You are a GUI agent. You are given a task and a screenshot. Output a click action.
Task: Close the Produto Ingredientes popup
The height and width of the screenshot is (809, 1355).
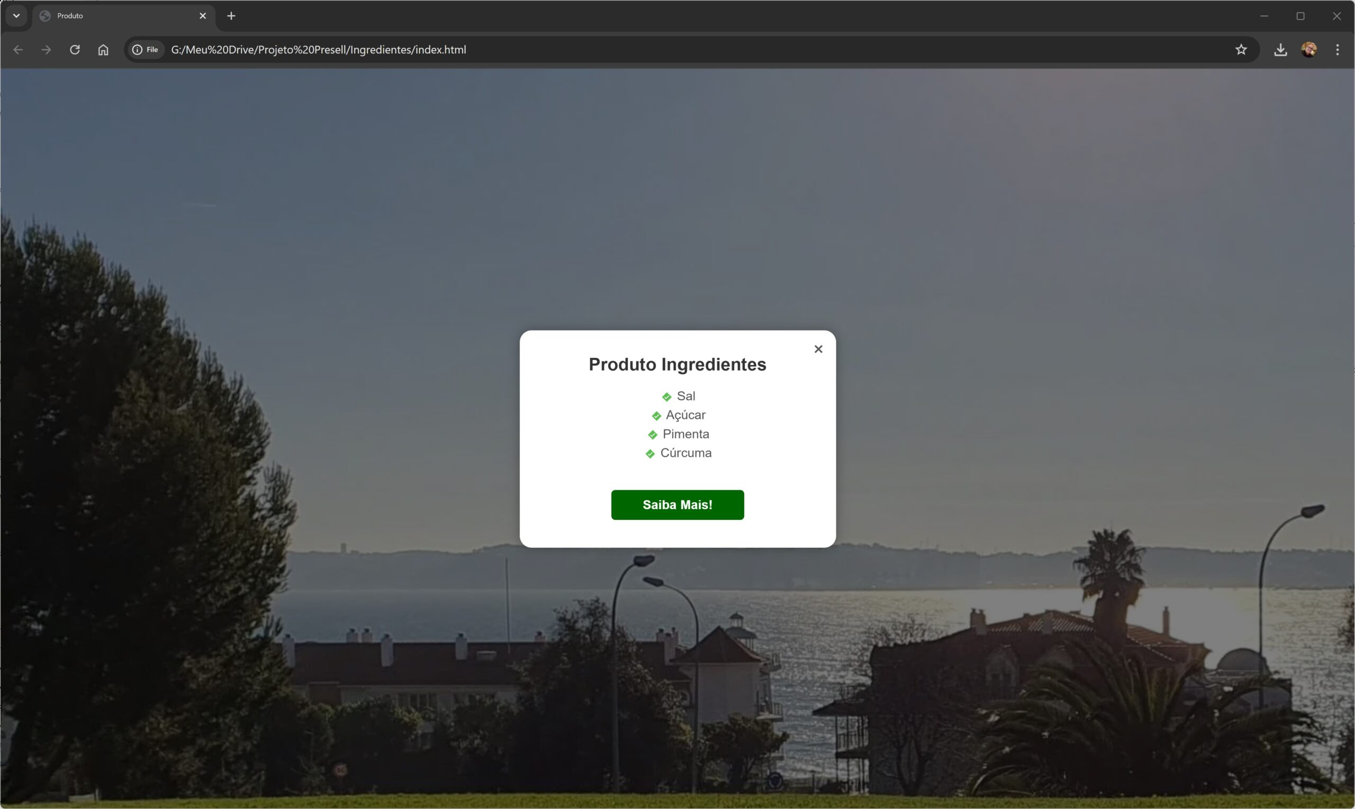coord(818,349)
